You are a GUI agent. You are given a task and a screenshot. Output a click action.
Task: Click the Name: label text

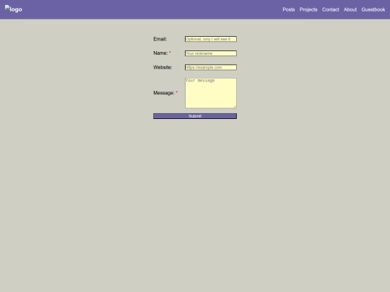[x=160, y=53]
